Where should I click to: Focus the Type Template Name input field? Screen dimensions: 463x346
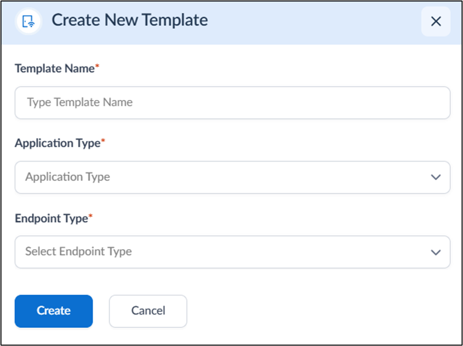pos(232,103)
